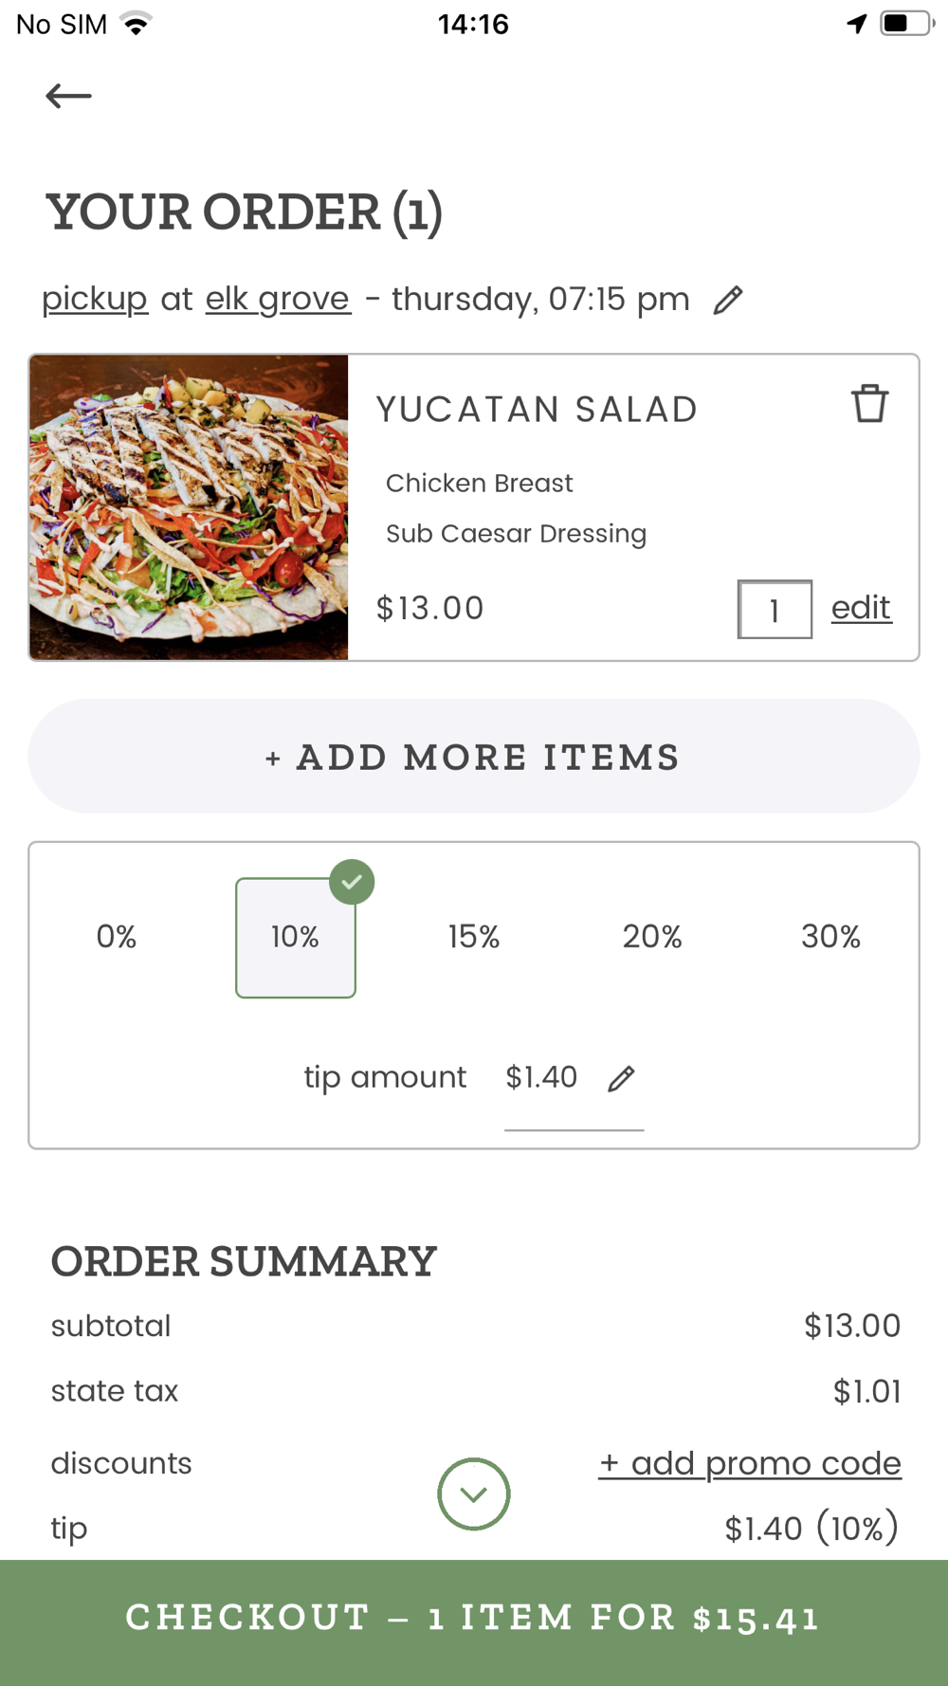Change the elk grove location

pyautogui.click(x=278, y=299)
